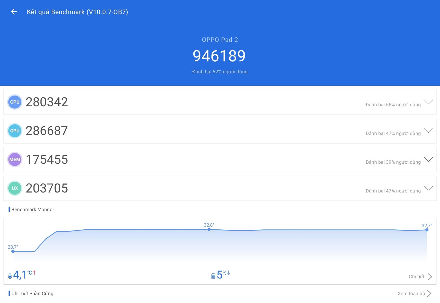Click the 4,1°C temperature rise value

coord(24,275)
